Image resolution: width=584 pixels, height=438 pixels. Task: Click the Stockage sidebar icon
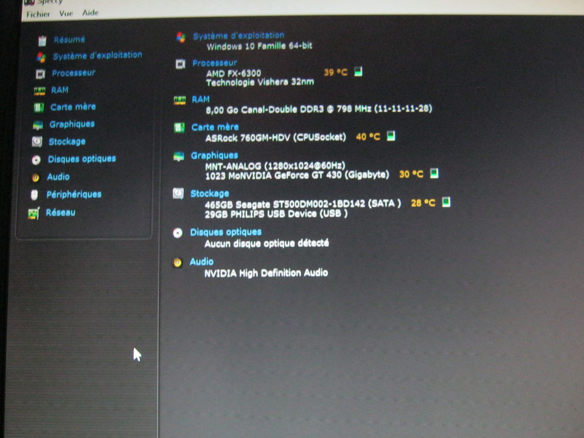pos(37,141)
